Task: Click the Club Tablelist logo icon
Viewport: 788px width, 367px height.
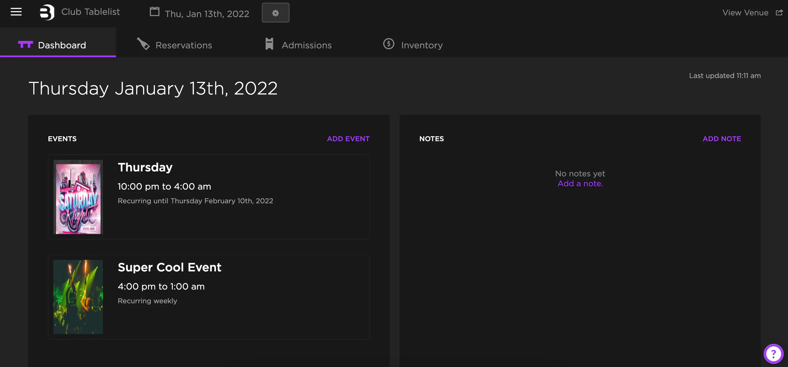Action: coord(47,13)
